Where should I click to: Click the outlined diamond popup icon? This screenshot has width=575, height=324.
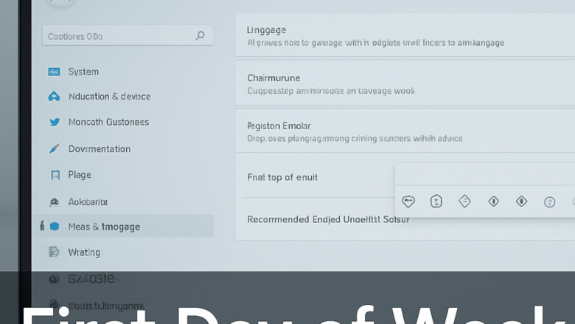click(464, 201)
